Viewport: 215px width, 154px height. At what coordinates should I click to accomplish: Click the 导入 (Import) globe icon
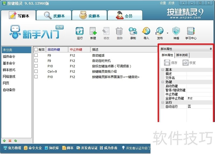coord(146,33)
